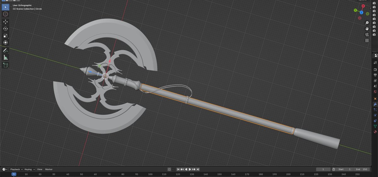Open the timeline View menu
The height and width of the screenshot is (177, 378).
(40, 169)
